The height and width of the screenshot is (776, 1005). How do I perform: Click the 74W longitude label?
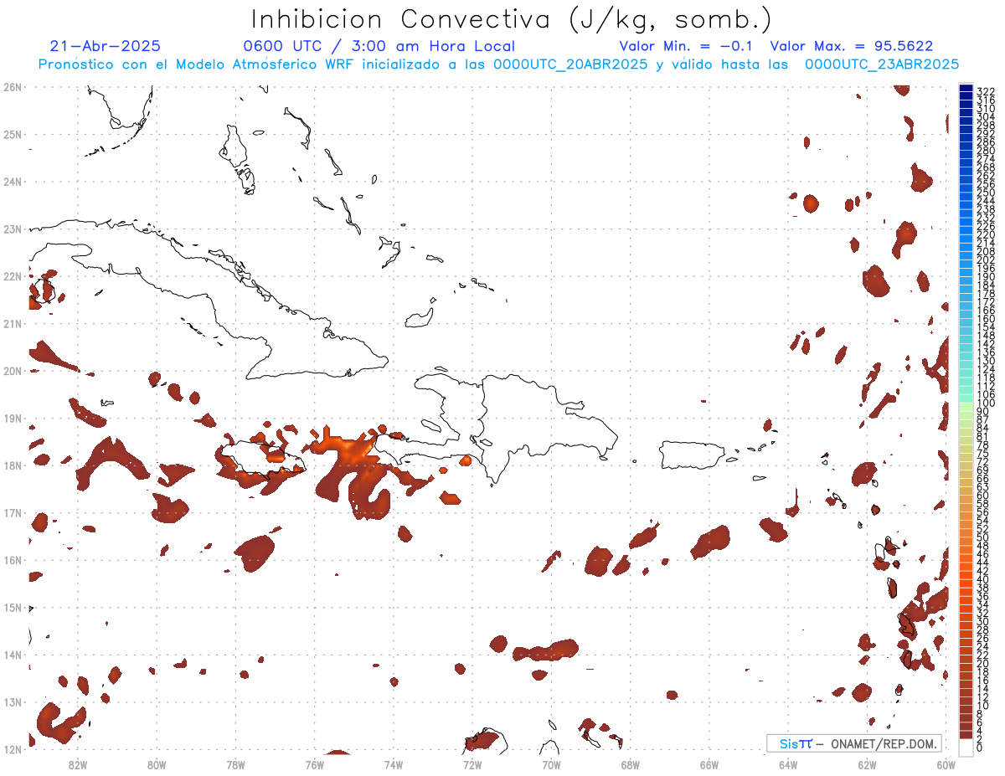pyautogui.click(x=394, y=764)
